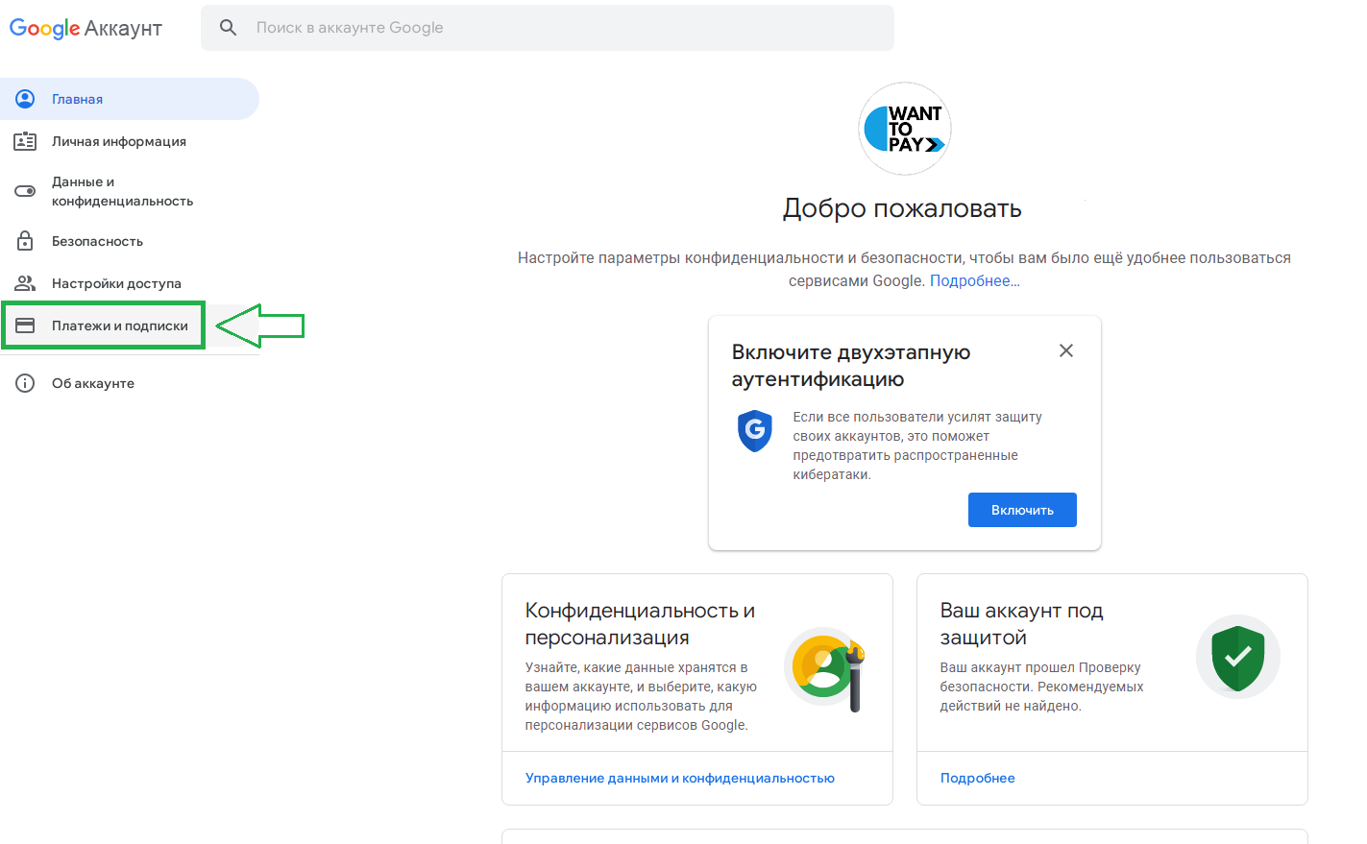Click the privacy personalization illustration
Screen dimensions: 1367x844
[826, 667]
